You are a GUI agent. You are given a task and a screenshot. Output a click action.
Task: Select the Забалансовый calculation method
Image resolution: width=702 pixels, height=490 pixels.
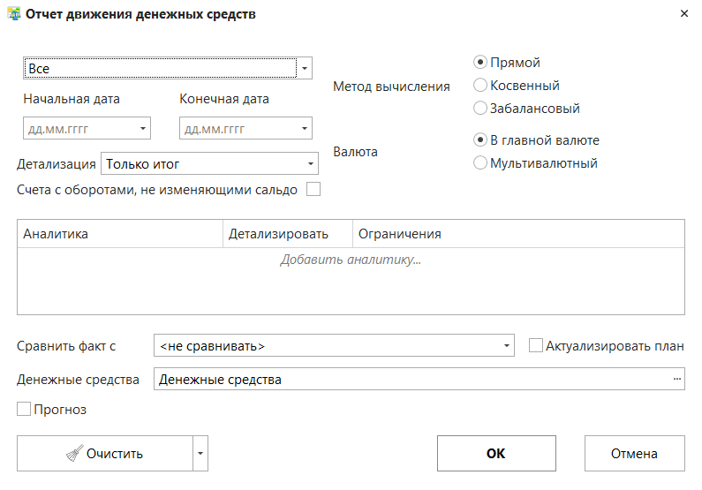tap(480, 109)
